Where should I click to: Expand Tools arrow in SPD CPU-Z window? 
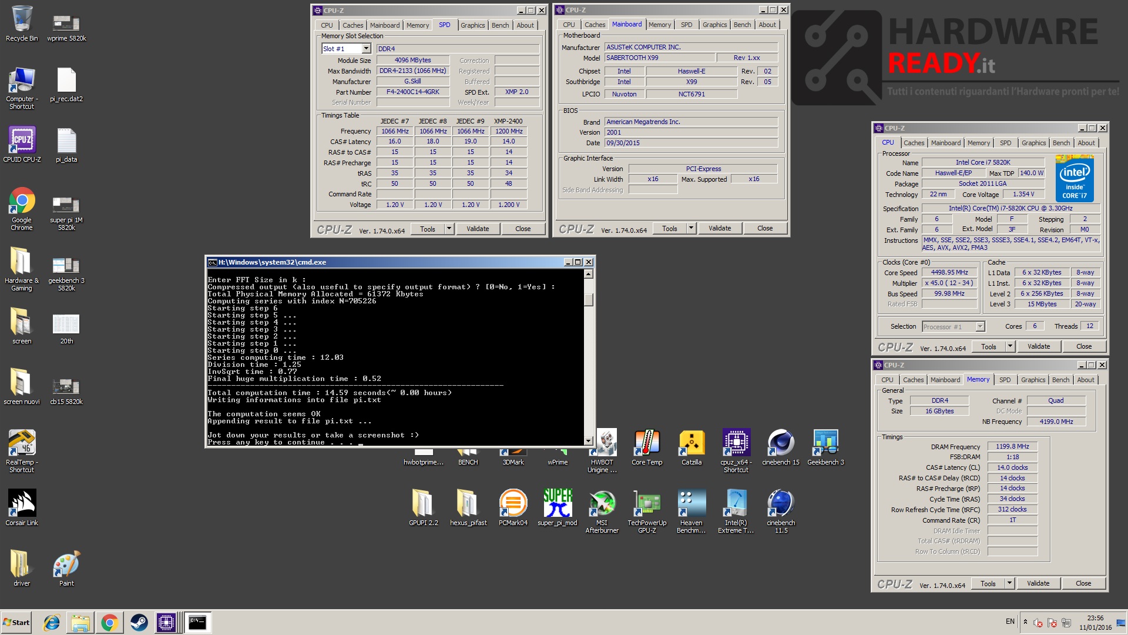pyautogui.click(x=449, y=229)
